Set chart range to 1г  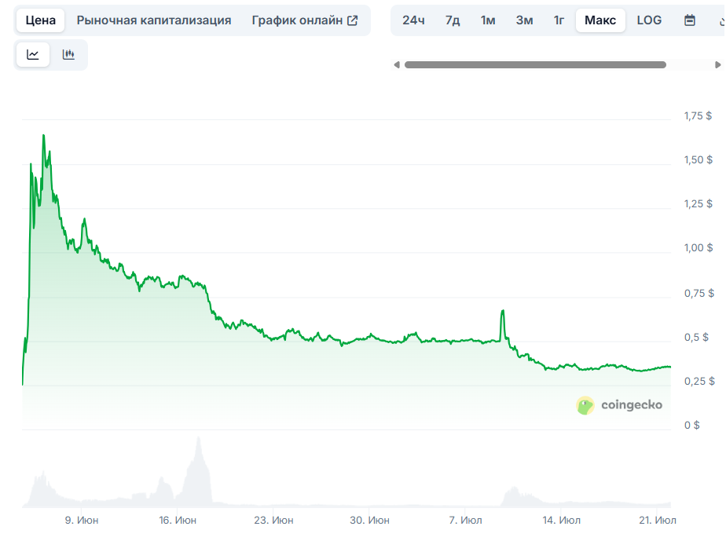coord(559,20)
